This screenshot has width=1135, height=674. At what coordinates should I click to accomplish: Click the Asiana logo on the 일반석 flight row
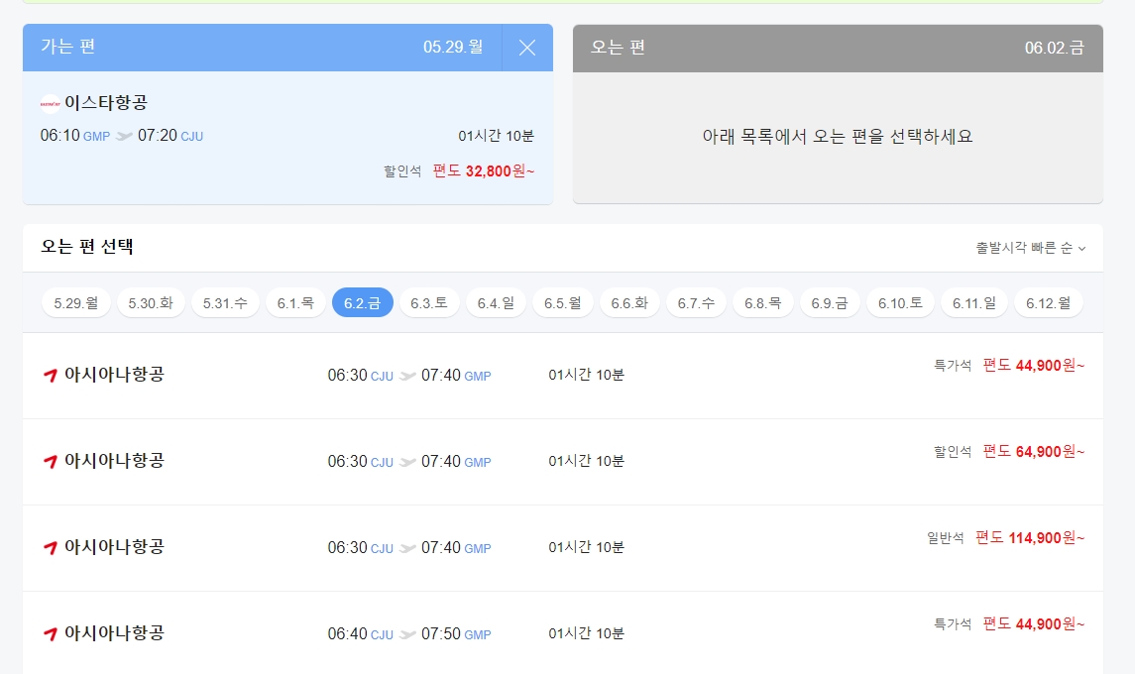[52, 547]
